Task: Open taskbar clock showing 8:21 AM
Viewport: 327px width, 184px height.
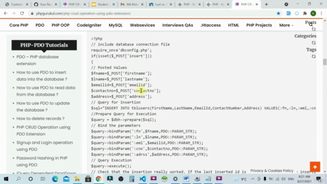Action: [305, 179]
